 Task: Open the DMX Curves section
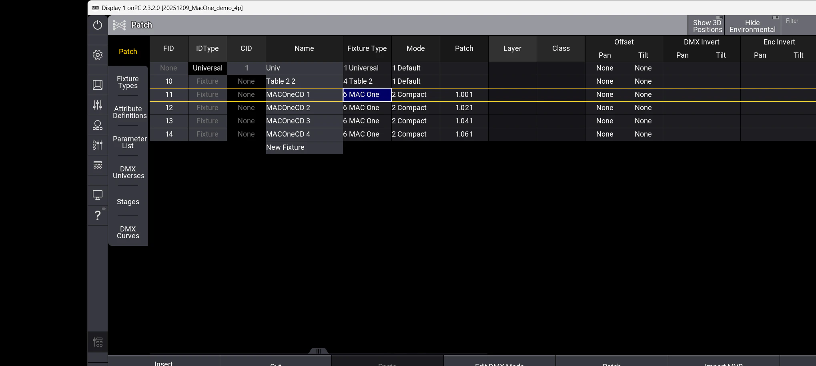click(x=128, y=232)
